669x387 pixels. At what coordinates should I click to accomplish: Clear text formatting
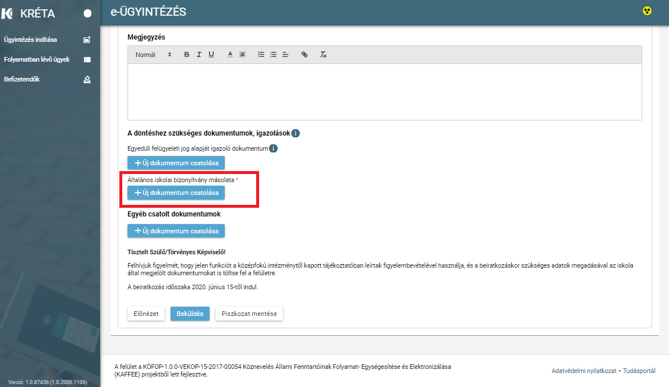pyautogui.click(x=323, y=55)
